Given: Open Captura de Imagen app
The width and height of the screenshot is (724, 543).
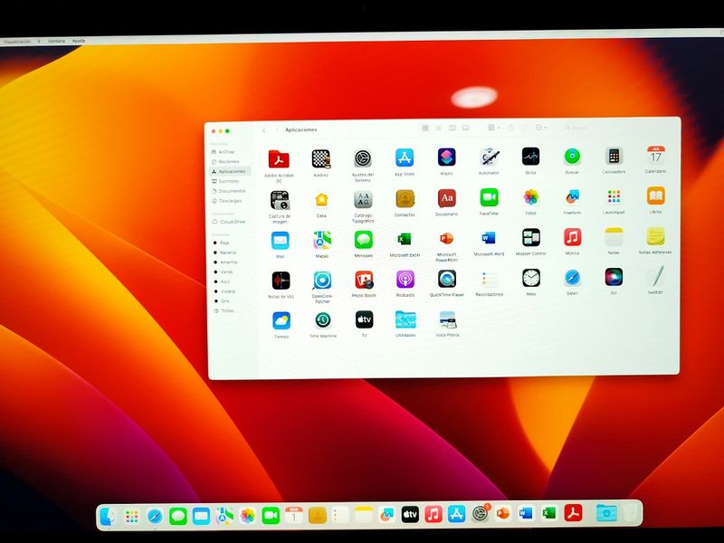Looking at the screenshot, I should click(x=280, y=200).
